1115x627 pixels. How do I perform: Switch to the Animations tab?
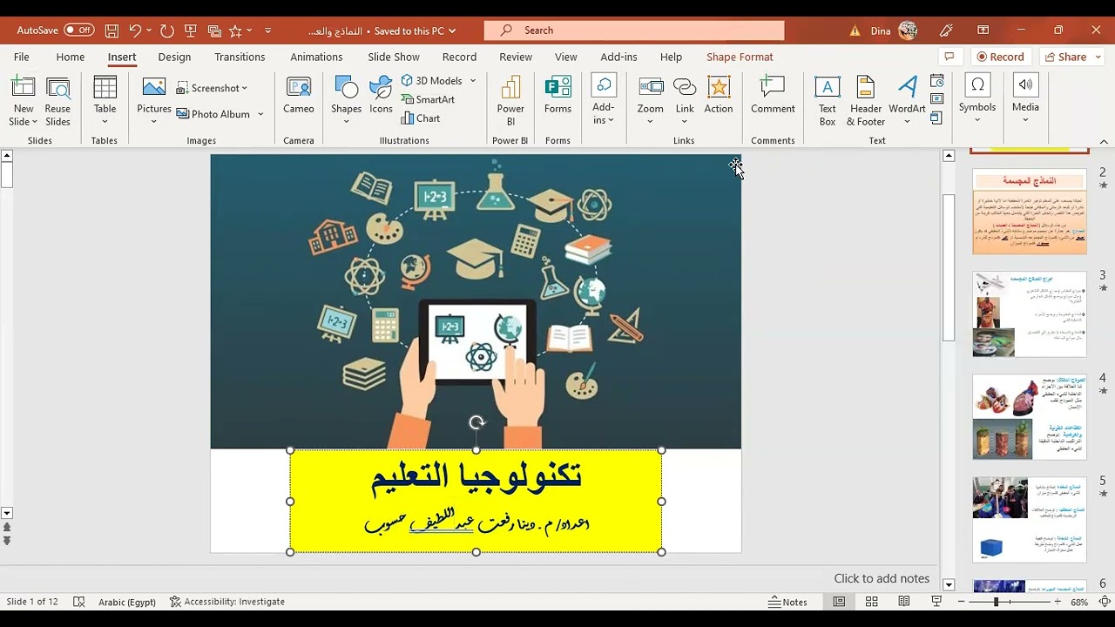(316, 57)
